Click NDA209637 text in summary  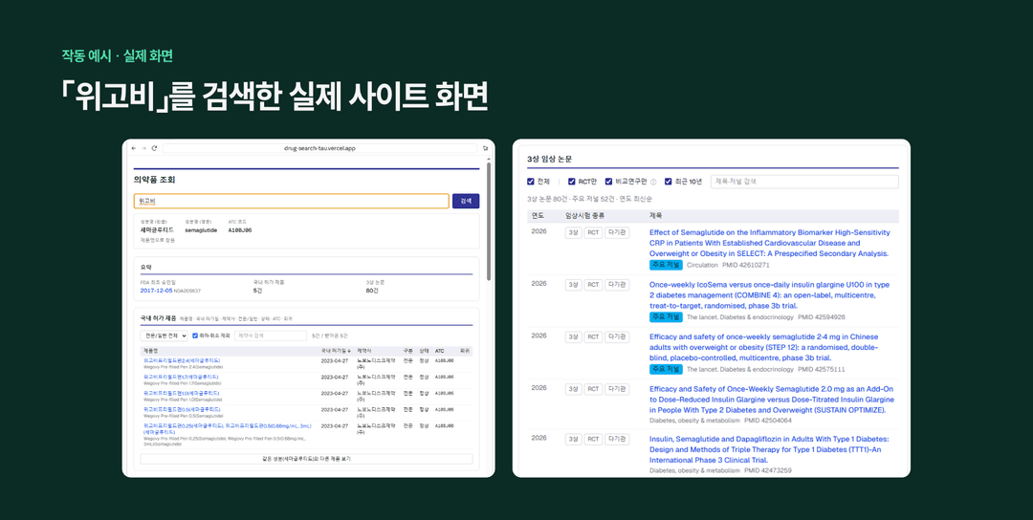(187, 291)
